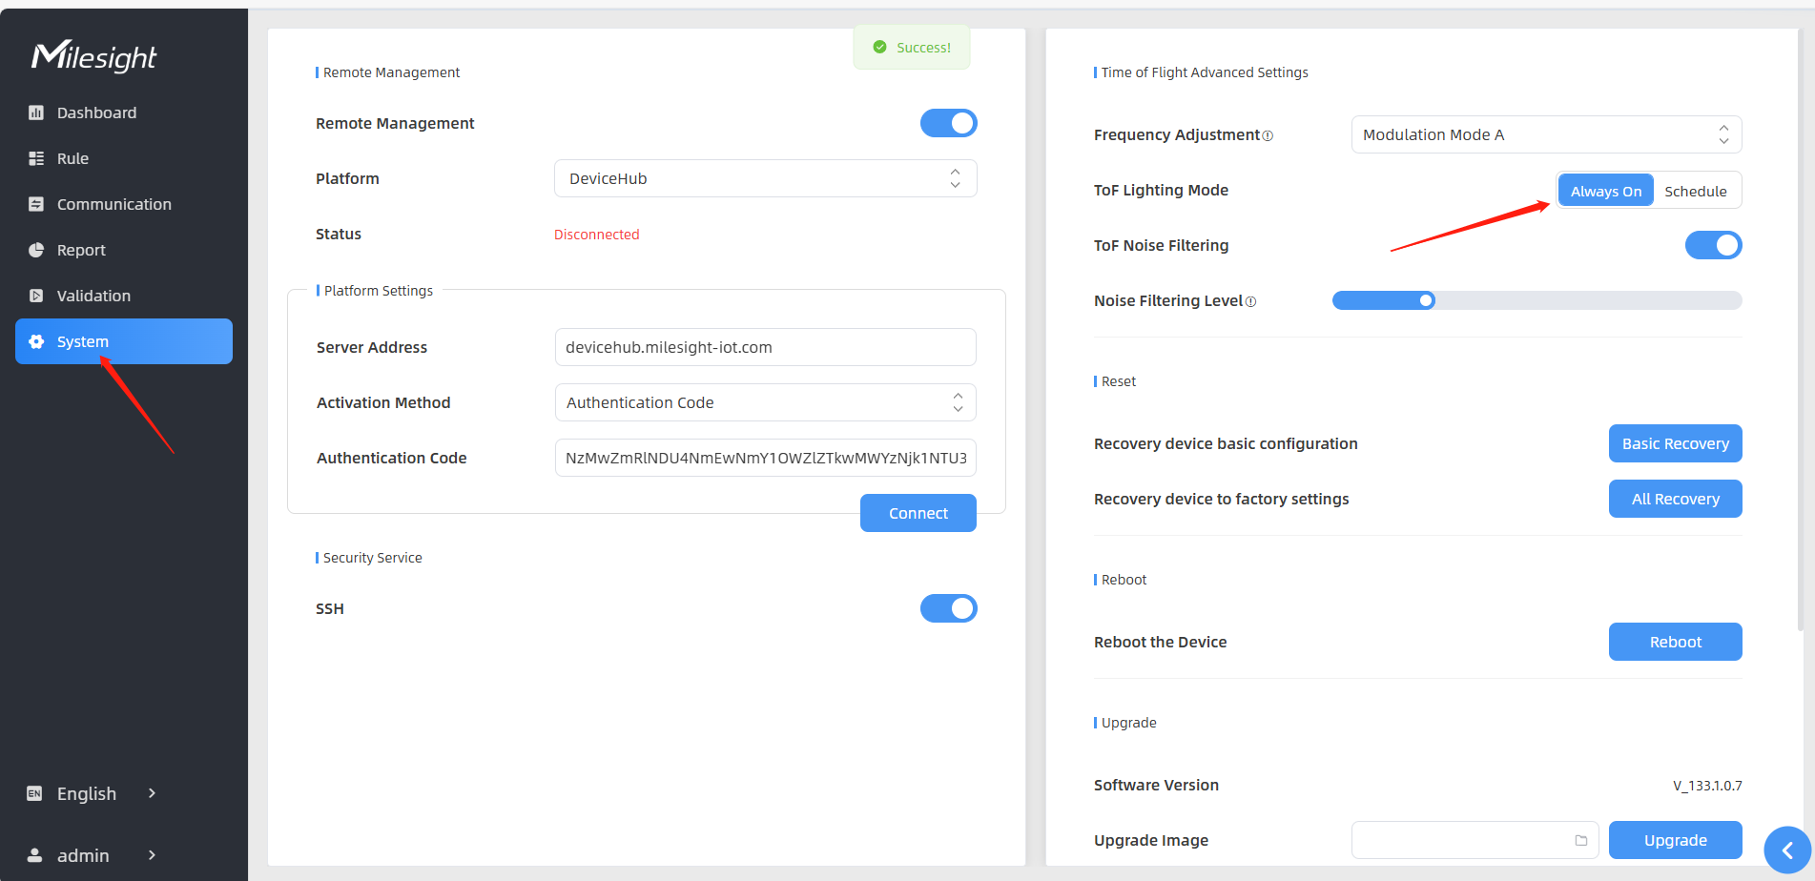Disable the Remote Management toggle
Screen dimensions: 1815x881
[x=948, y=123]
